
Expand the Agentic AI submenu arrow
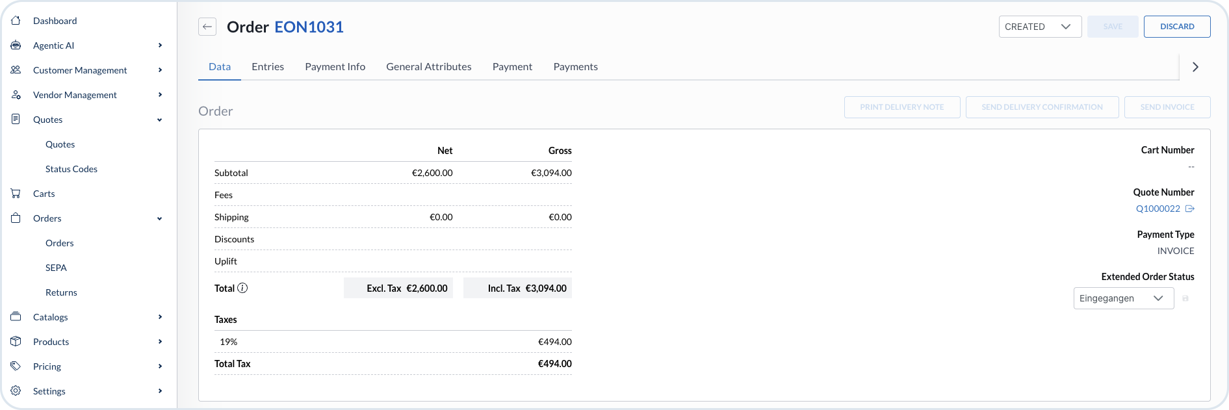tap(160, 45)
